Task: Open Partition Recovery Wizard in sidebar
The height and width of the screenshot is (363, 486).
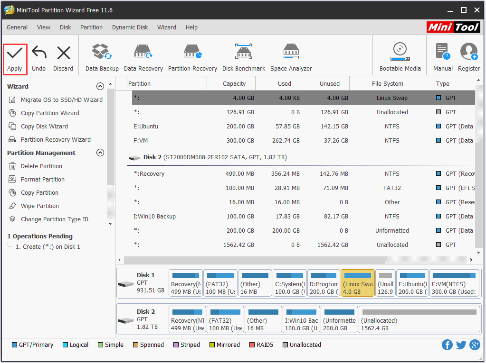Action: click(49, 140)
